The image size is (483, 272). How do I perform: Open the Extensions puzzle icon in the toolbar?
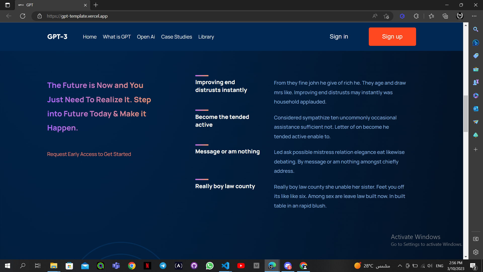point(416,16)
